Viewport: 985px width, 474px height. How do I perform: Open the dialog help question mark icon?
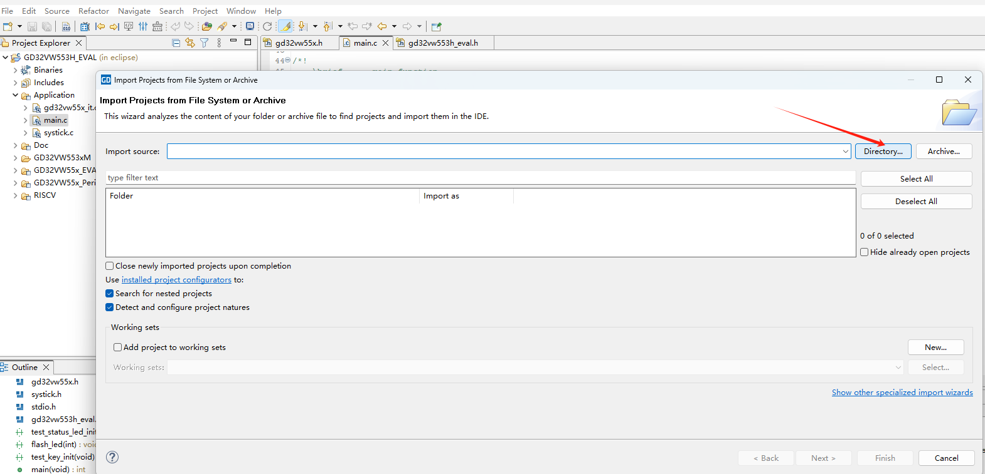click(112, 457)
